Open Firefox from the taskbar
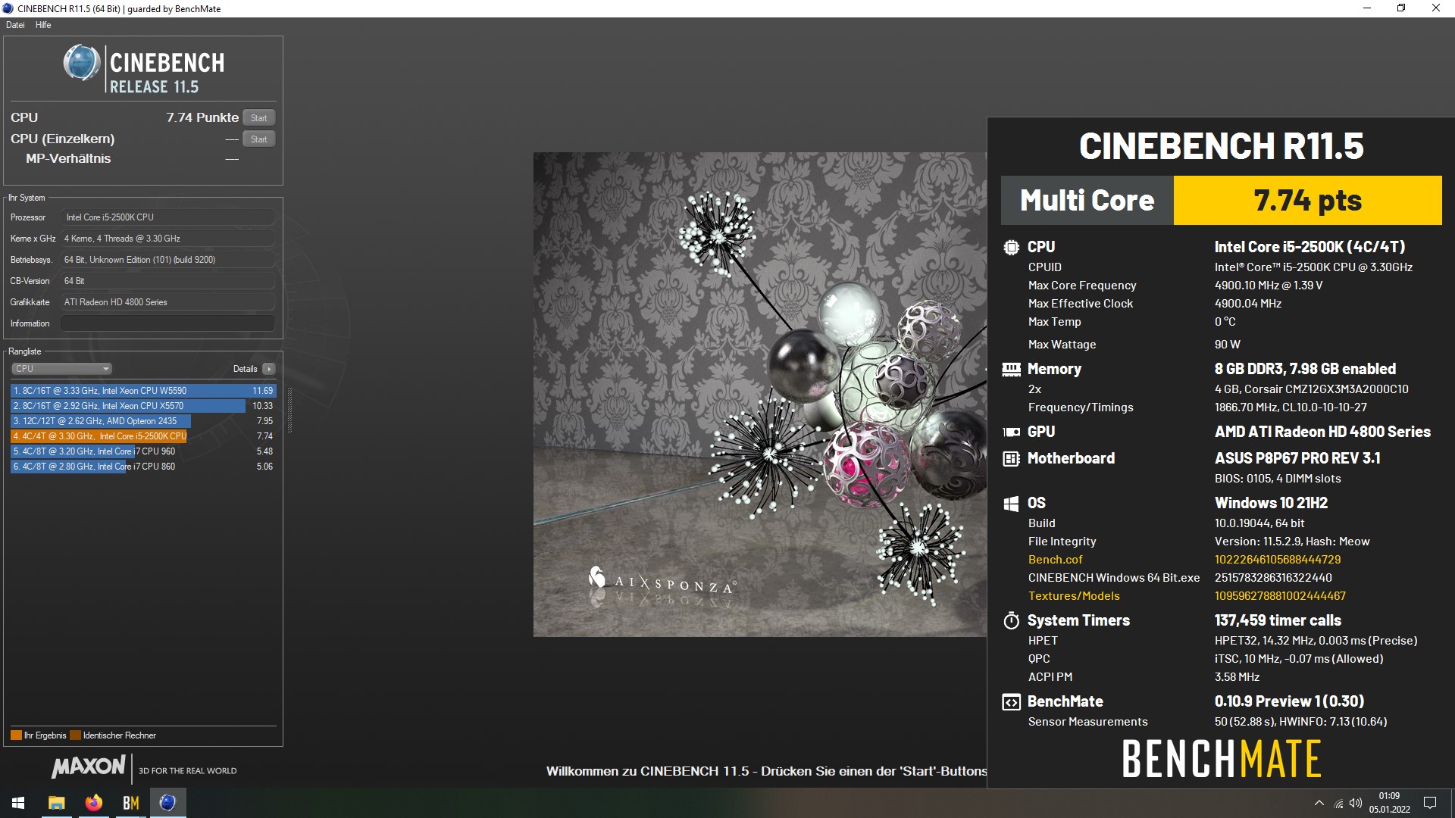The width and height of the screenshot is (1455, 818). tap(93, 803)
